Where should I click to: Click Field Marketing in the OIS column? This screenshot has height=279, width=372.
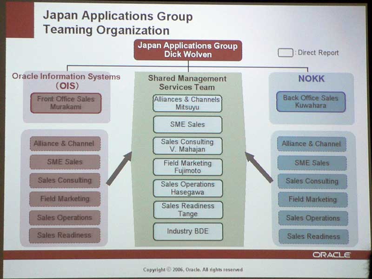tap(65, 199)
